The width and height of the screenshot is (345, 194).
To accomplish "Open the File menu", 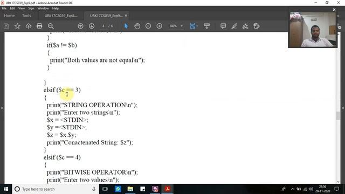I will 4,9.
